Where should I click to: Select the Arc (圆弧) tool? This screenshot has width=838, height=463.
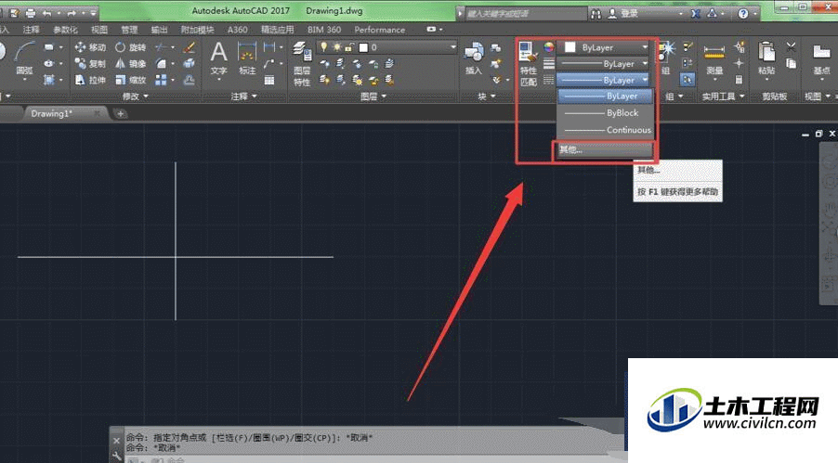24,58
